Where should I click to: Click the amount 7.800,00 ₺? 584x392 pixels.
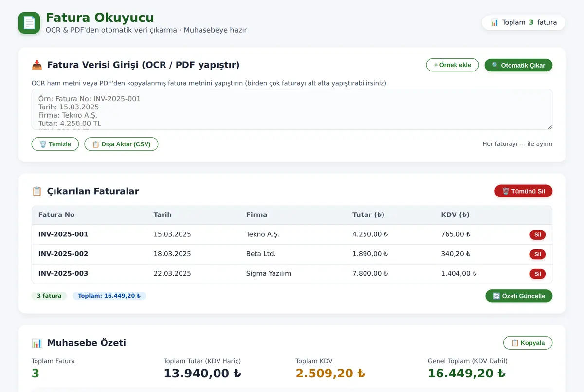[370, 273]
